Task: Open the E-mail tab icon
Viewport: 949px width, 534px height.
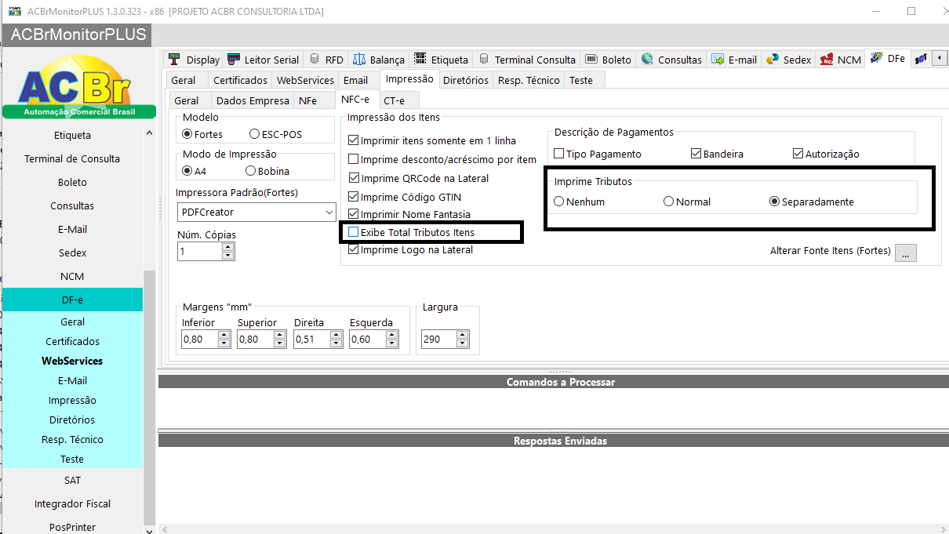Action: (718, 59)
